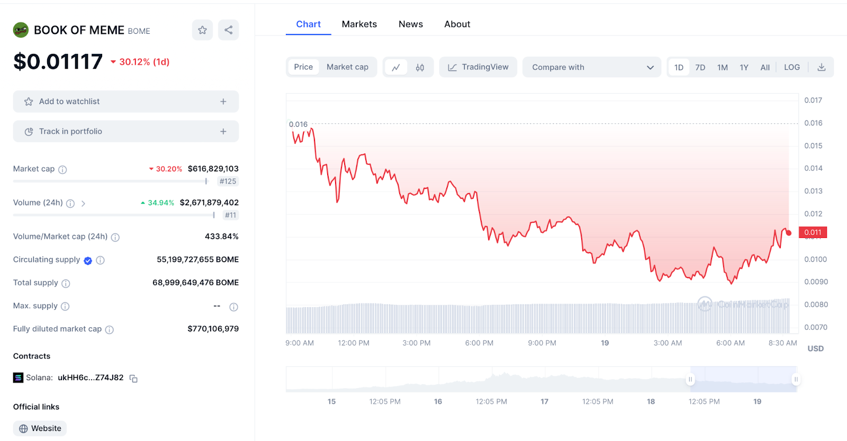
Task: Switch to line chart view
Action: [x=396, y=67]
